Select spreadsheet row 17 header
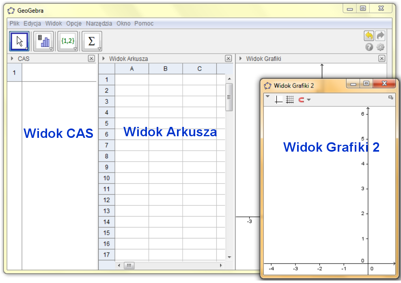Viewport: 401px width, 283px height. click(x=107, y=255)
